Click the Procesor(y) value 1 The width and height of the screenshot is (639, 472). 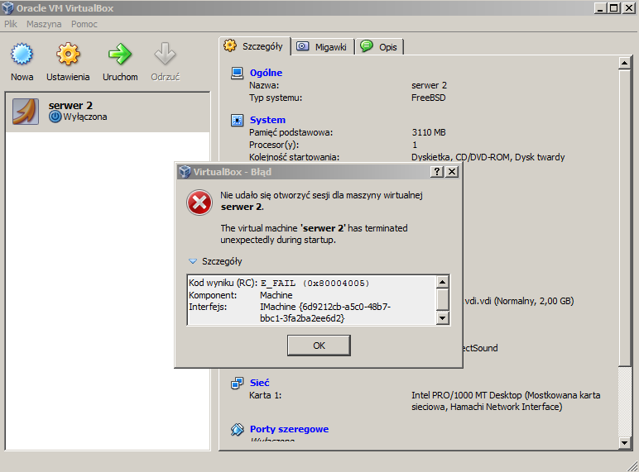pyautogui.click(x=415, y=145)
